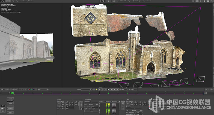Click the green timeline start marker button

[x=13, y=93]
